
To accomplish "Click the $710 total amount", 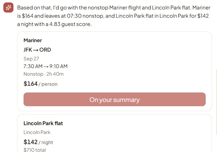I will coord(35,150).
